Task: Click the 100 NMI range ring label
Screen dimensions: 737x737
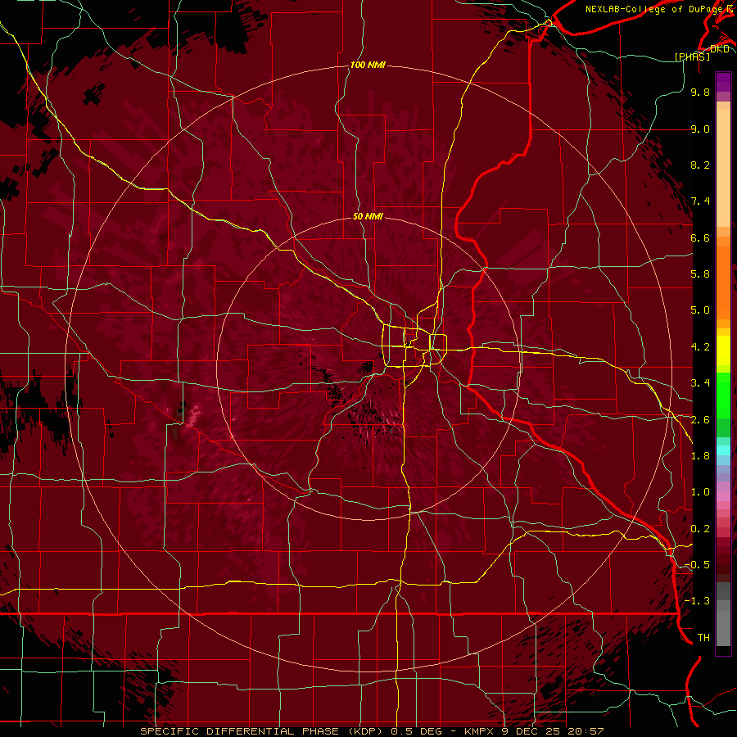Action: pos(368,65)
